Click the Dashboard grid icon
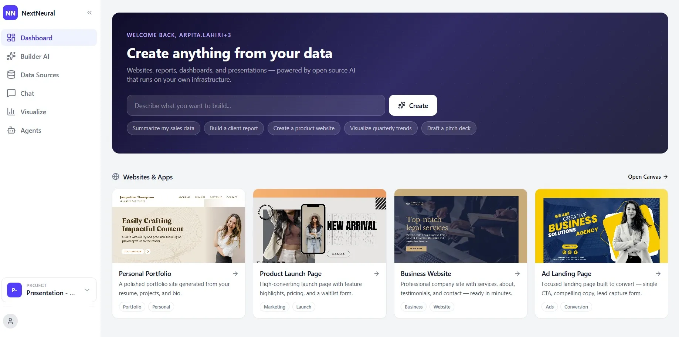This screenshot has height=337, width=679. [11, 38]
